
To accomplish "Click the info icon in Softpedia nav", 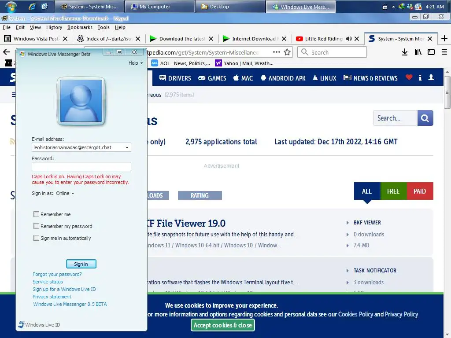I will (x=420, y=77).
